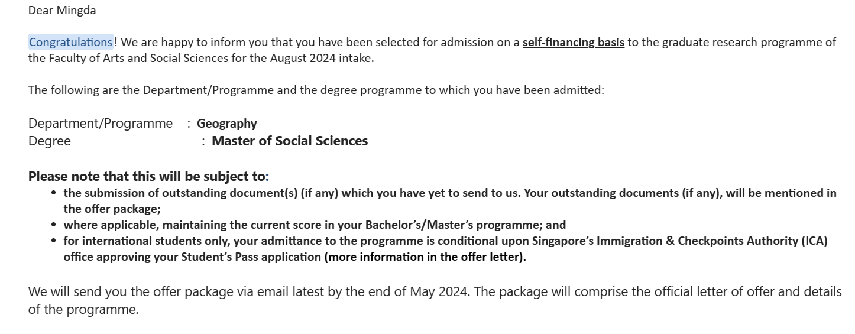This screenshot has height=334, width=855.
Task: Click the bold "Master of Social Sciences" text
Action: pyautogui.click(x=290, y=141)
